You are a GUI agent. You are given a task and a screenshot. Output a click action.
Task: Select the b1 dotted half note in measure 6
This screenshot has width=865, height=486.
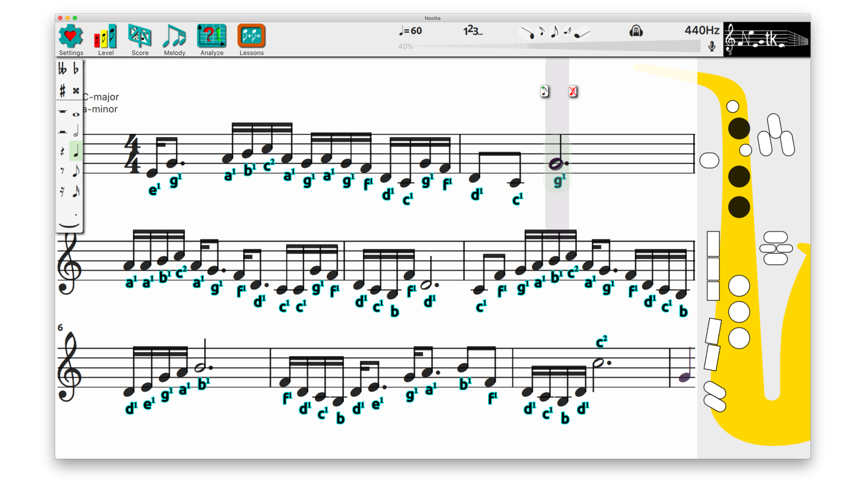point(201,367)
